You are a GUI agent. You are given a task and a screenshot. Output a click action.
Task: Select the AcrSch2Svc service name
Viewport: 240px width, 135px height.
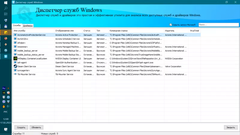(23, 39)
